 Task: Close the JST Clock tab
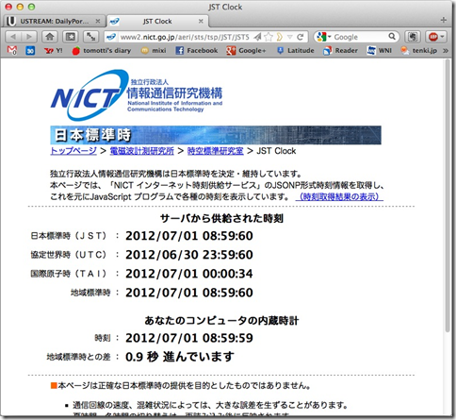click(x=201, y=22)
